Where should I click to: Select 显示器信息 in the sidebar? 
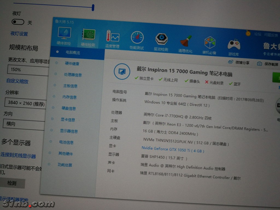tap(69, 131)
